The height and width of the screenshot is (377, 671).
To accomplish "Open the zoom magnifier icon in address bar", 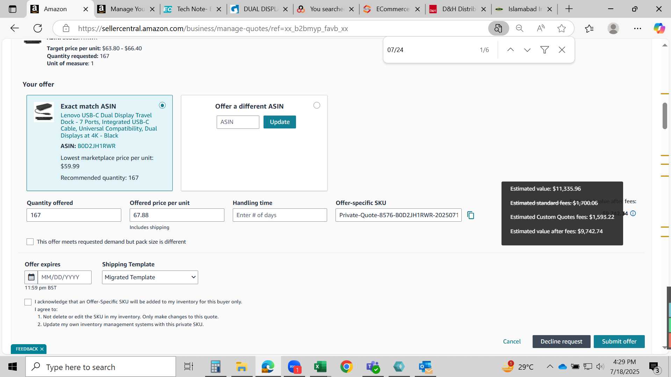I will click(520, 28).
